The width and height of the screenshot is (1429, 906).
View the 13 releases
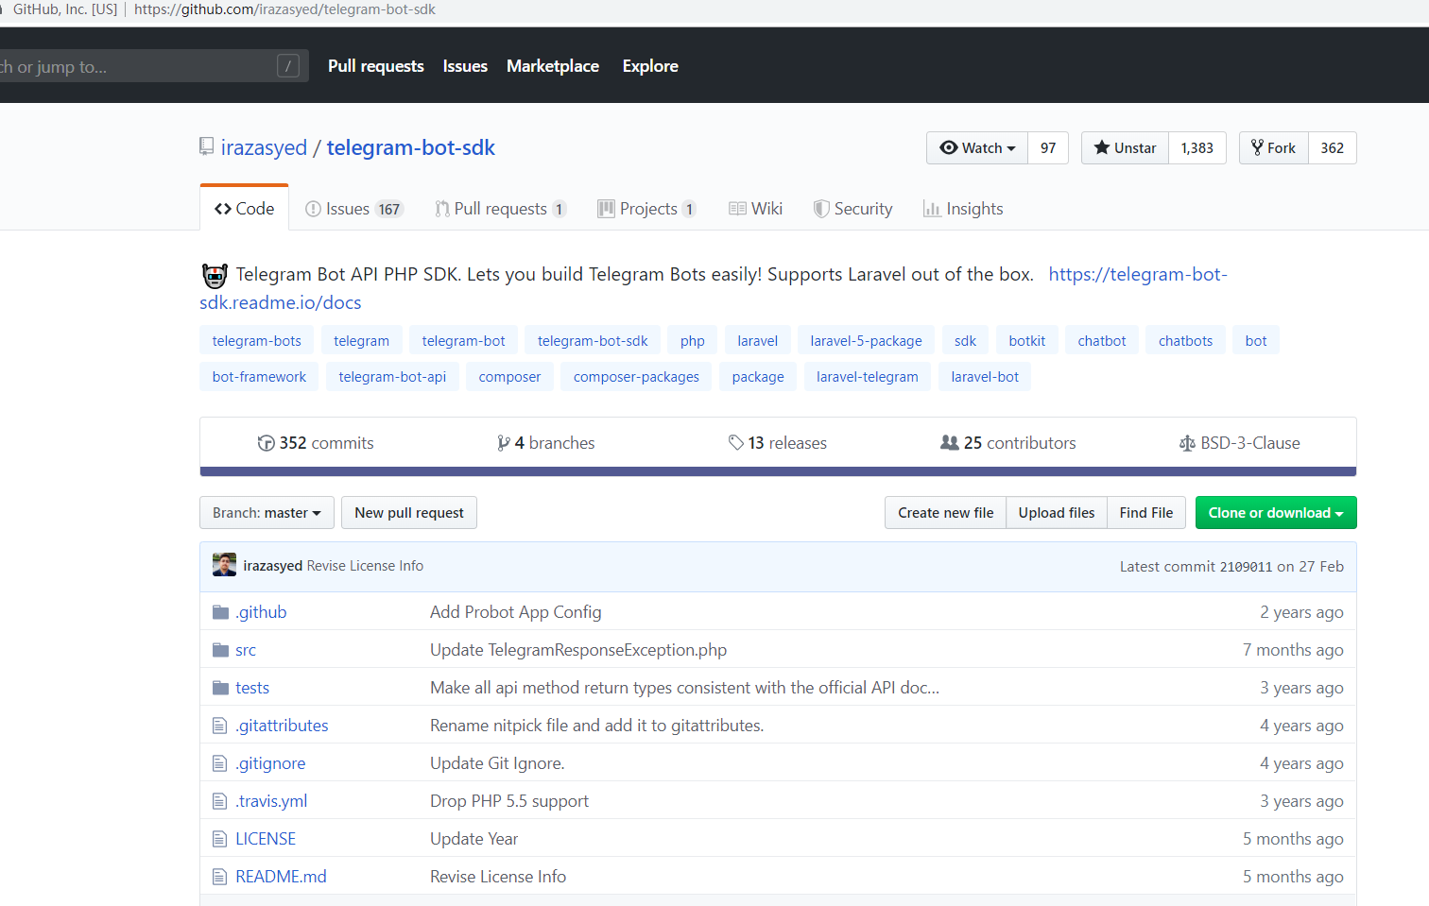(778, 443)
